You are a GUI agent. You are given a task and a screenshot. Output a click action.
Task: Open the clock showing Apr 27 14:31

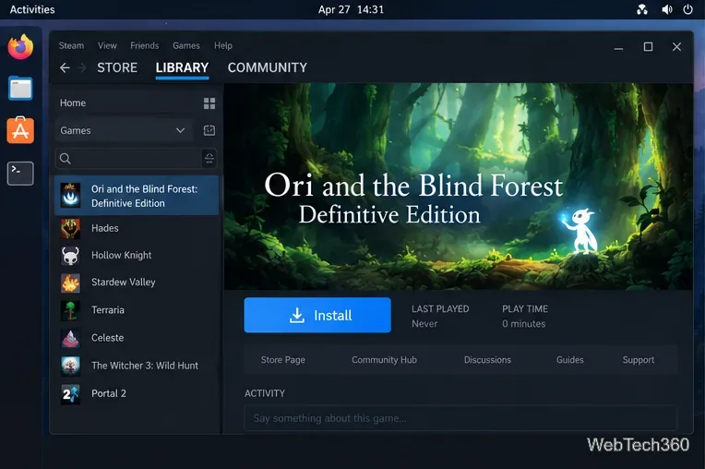pos(352,9)
